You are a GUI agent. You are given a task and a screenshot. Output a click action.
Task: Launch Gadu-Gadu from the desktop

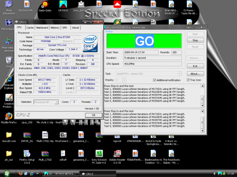coord(45,6)
